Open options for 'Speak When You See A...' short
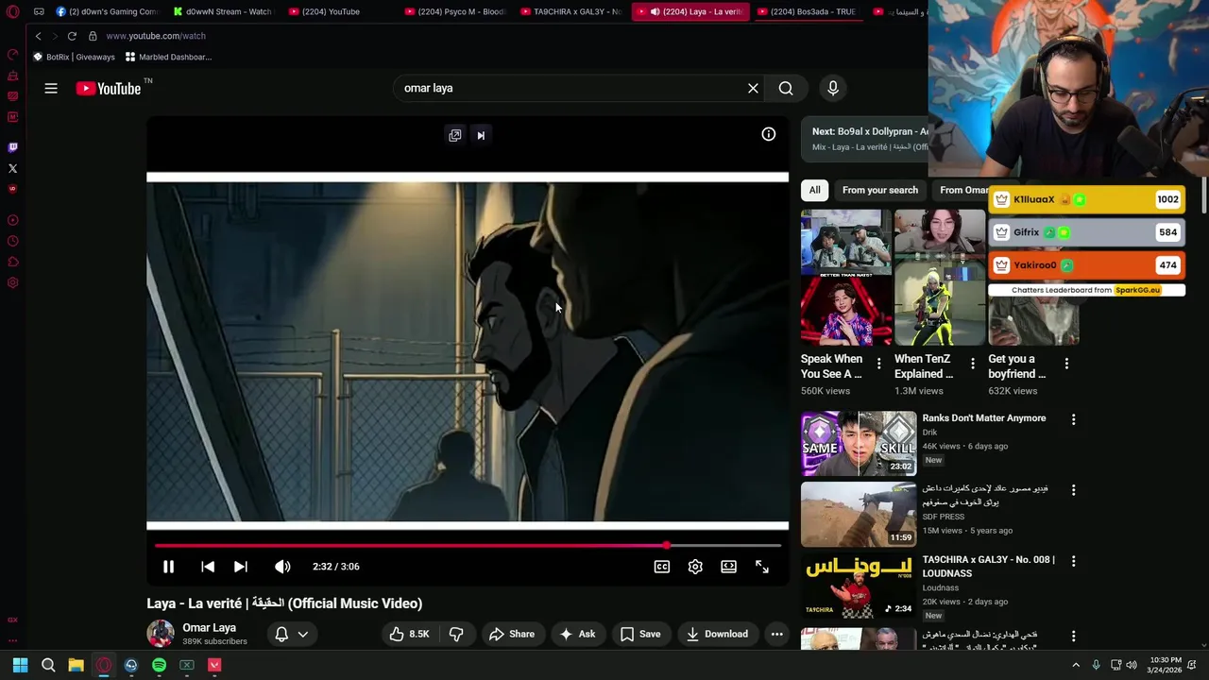 tap(879, 364)
